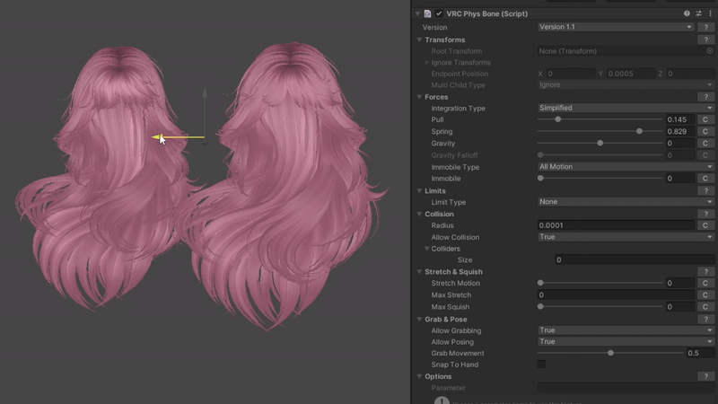Click the curve button next to Pull

pos(706,120)
